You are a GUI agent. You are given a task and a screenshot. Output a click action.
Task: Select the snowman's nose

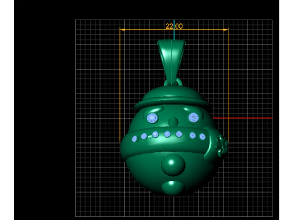pyautogui.click(x=173, y=122)
